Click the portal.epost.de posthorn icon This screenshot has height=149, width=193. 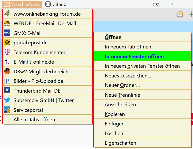7,43
